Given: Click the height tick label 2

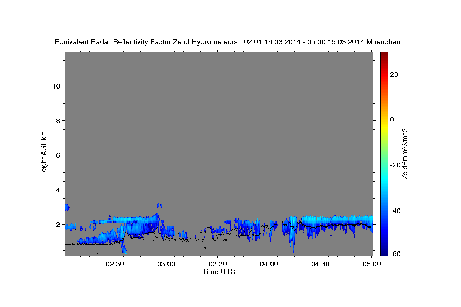Looking at the screenshot, I should pyautogui.click(x=58, y=224).
